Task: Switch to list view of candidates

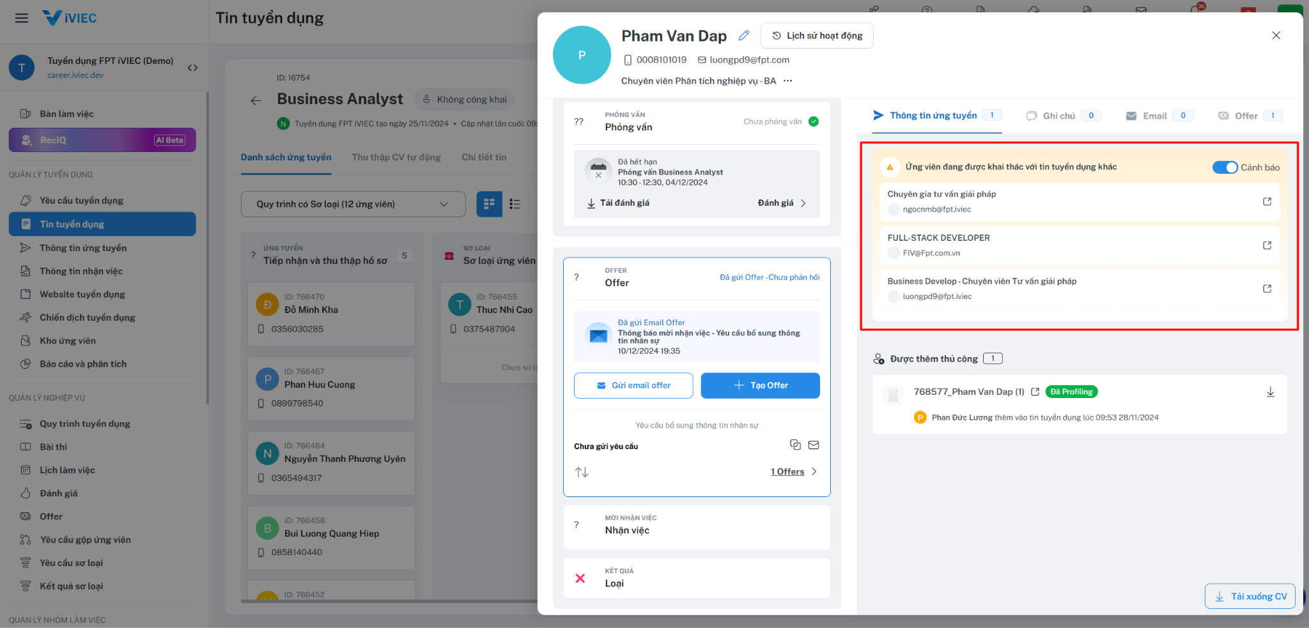Action: (515, 204)
